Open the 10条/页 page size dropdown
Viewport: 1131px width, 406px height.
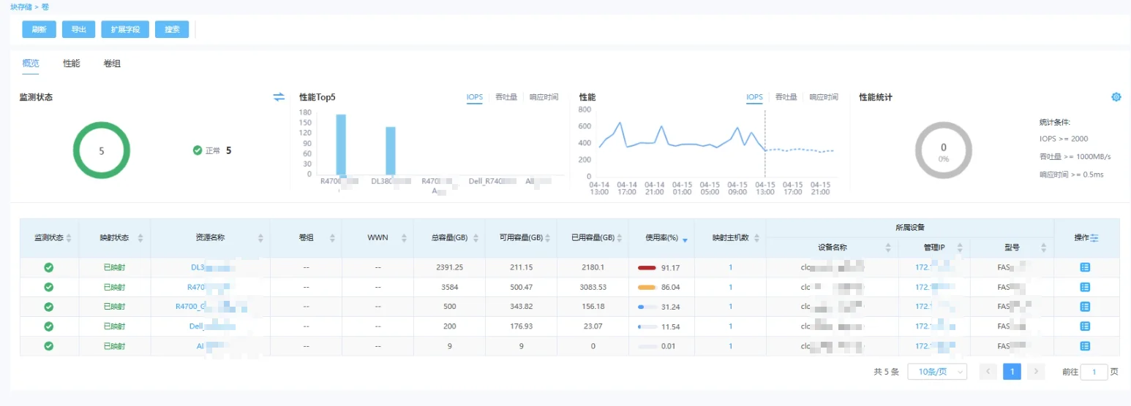tap(937, 372)
